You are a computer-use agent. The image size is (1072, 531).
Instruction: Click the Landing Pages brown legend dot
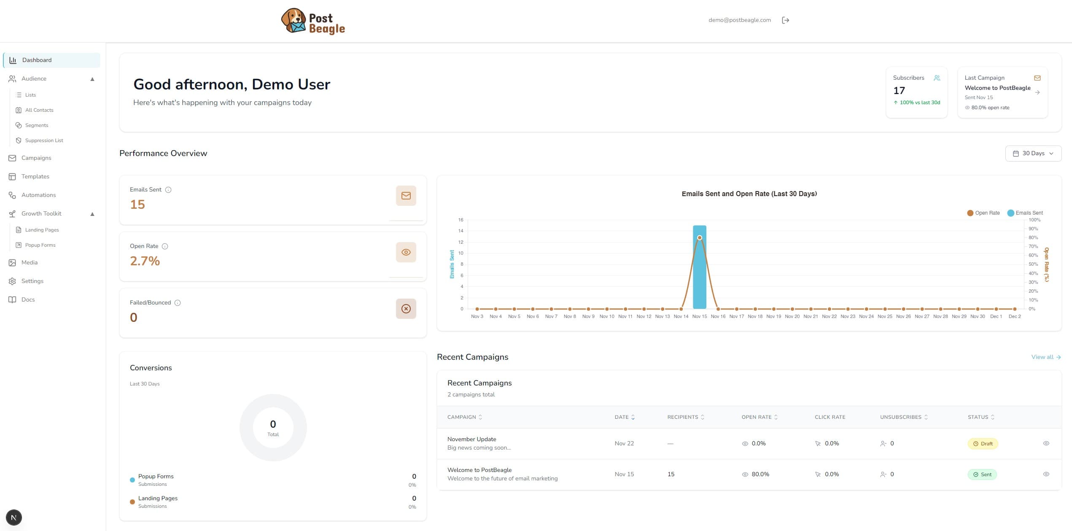click(x=132, y=502)
